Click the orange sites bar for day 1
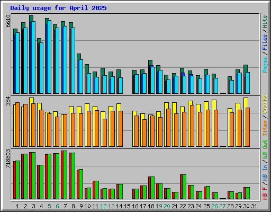The width and height of the screenshot is (271, 212). point(17,125)
